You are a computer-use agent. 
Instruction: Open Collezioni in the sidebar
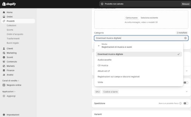[12, 25]
